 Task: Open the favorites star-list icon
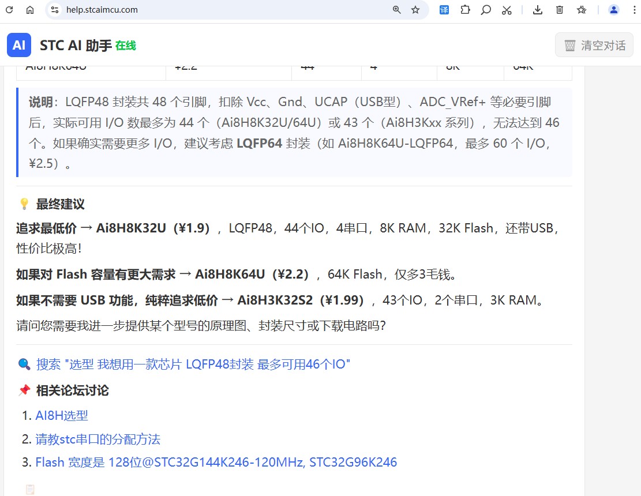[x=582, y=10]
